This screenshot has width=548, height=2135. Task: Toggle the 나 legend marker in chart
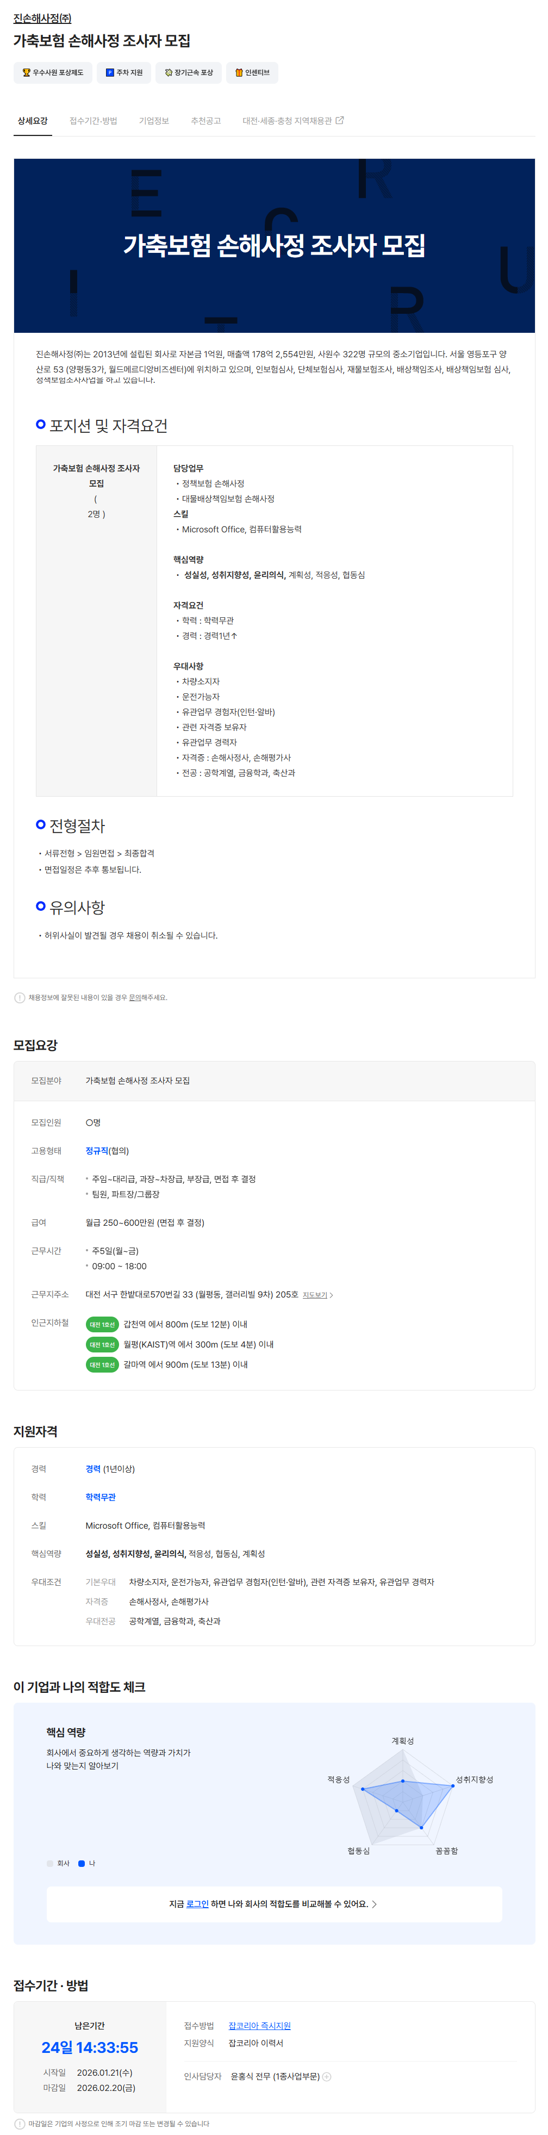(81, 1864)
